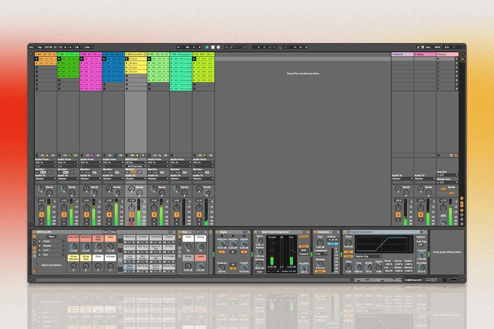This screenshot has height=329, width=494.
Task: Select the Master track header
Action: coord(447,54)
